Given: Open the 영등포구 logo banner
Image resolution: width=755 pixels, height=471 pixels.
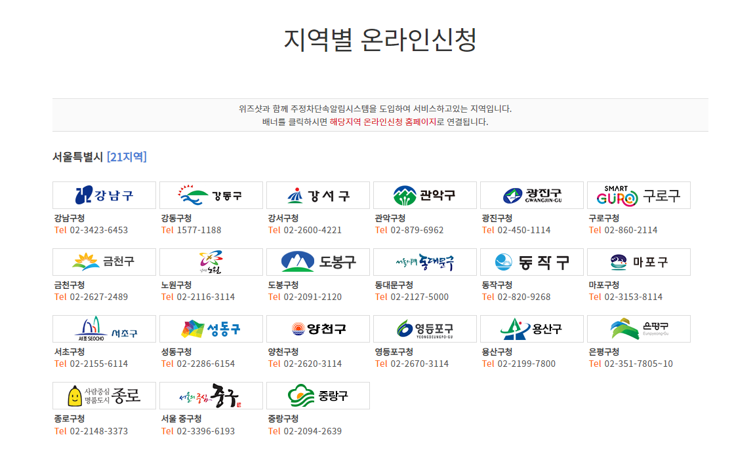Looking at the screenshot, I should (x=424, y=329).
